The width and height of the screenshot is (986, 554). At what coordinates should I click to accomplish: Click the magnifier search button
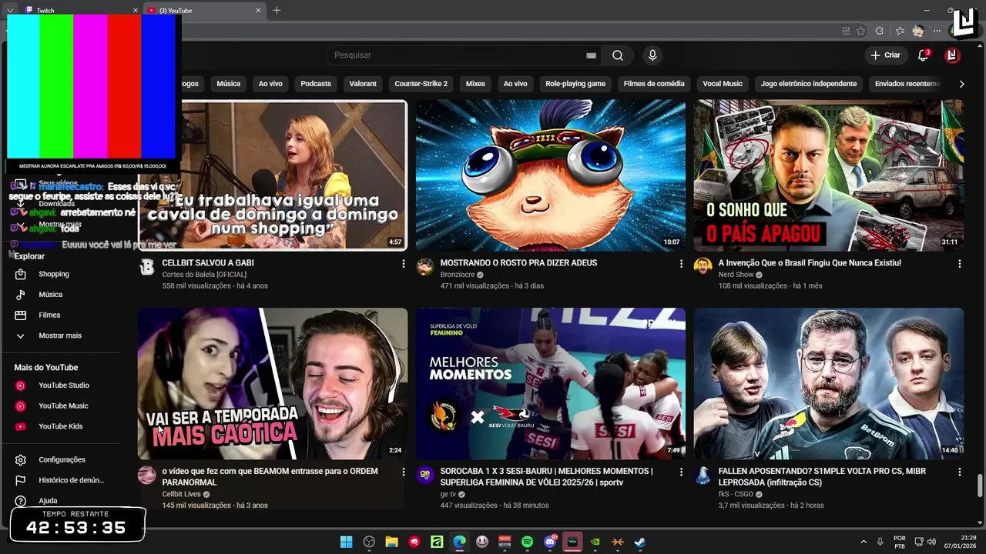point(618,55)
